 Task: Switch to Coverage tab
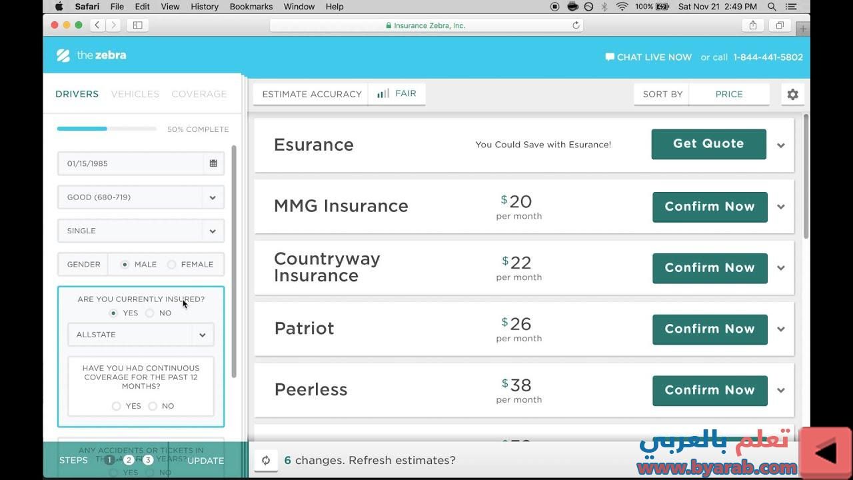point(199,94)
